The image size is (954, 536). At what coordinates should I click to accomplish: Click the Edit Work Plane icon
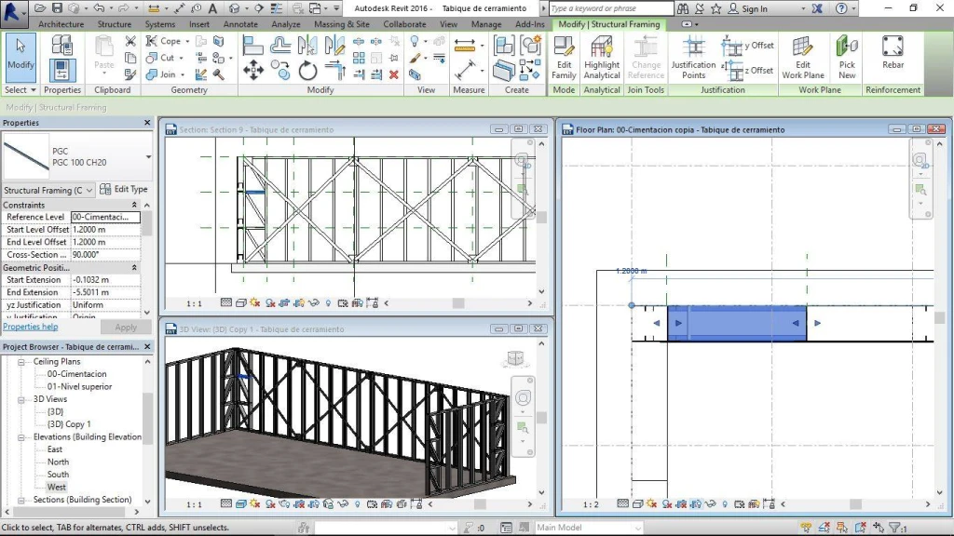[x=802, y=58]
